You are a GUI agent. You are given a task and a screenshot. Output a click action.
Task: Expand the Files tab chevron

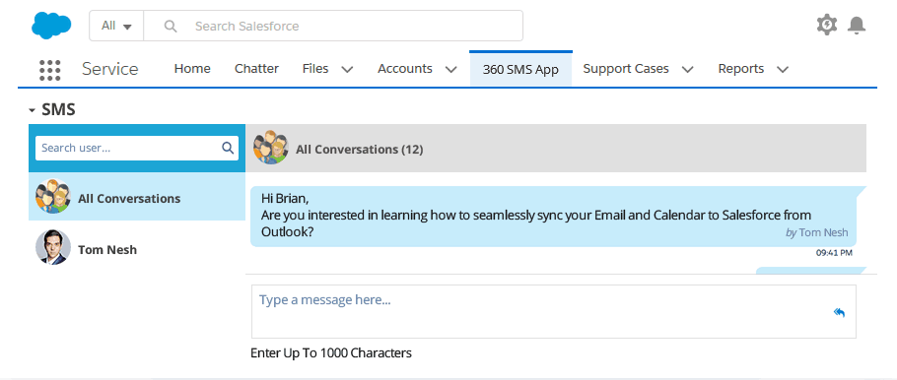[347, 70]
